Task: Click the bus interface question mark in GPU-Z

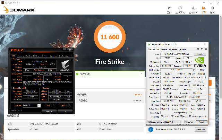Action: point(205,78)
